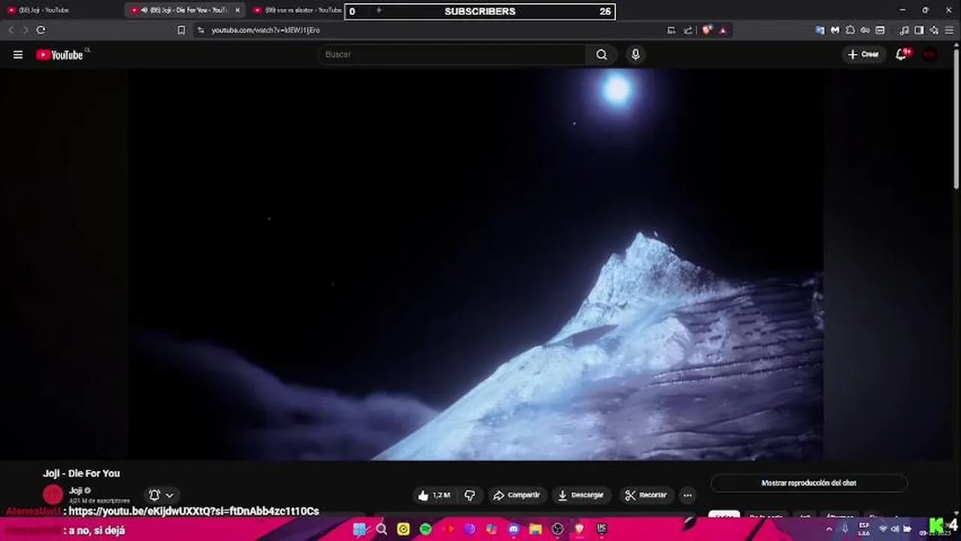Viewport: 961px width, 541px height.
Task: Expand the subscription bell dropdown
Action: (x=162, y=495)
